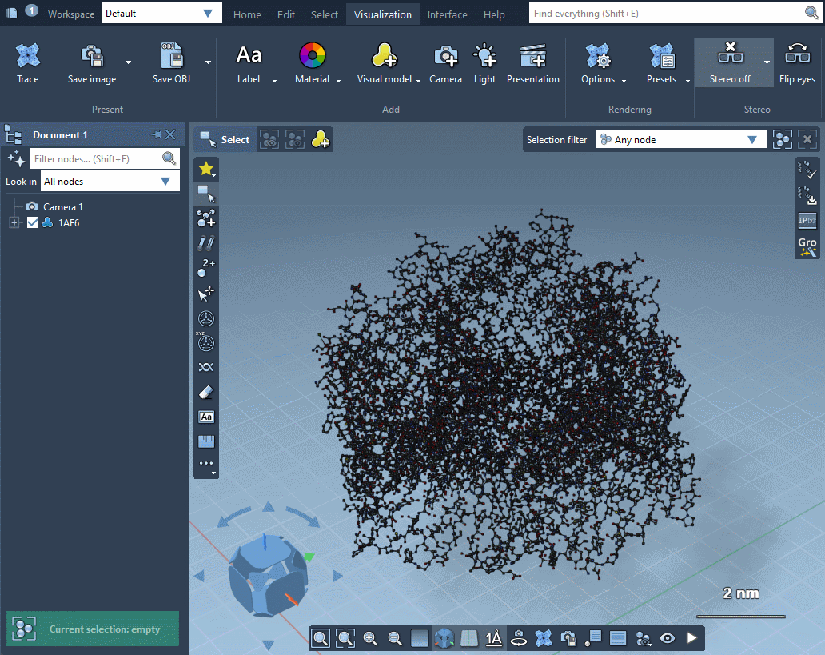Click the zoom in magnifier icon
The image size is (825, 655).
pyautogui.click(x=370, y=638)
